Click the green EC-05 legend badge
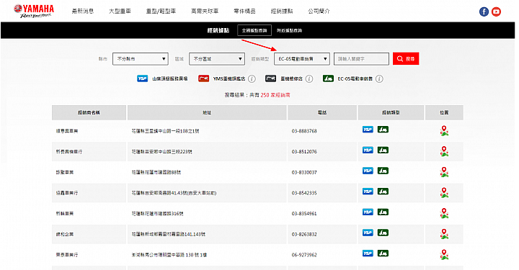 (329, 78)
